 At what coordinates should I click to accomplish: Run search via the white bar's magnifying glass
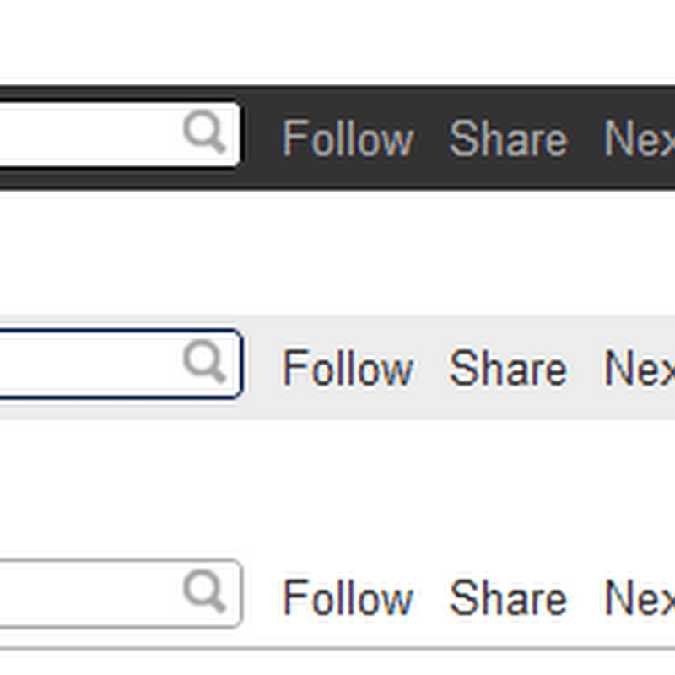click(204, 591)
